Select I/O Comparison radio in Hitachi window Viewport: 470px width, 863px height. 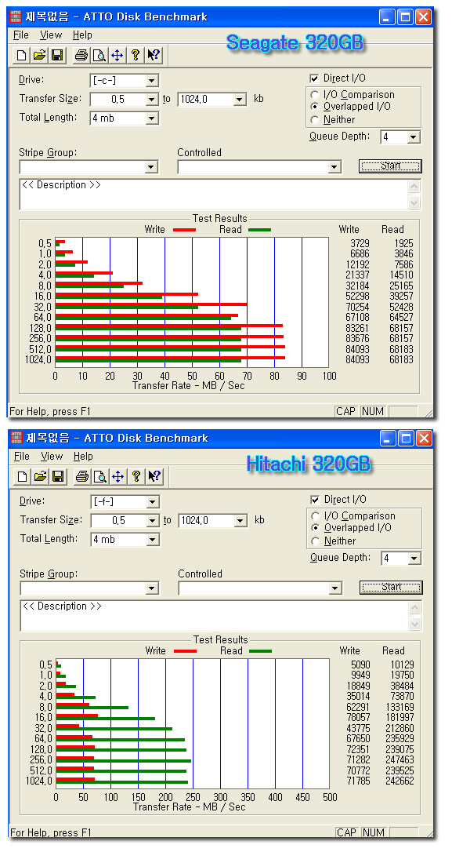(x=316, y=516)
